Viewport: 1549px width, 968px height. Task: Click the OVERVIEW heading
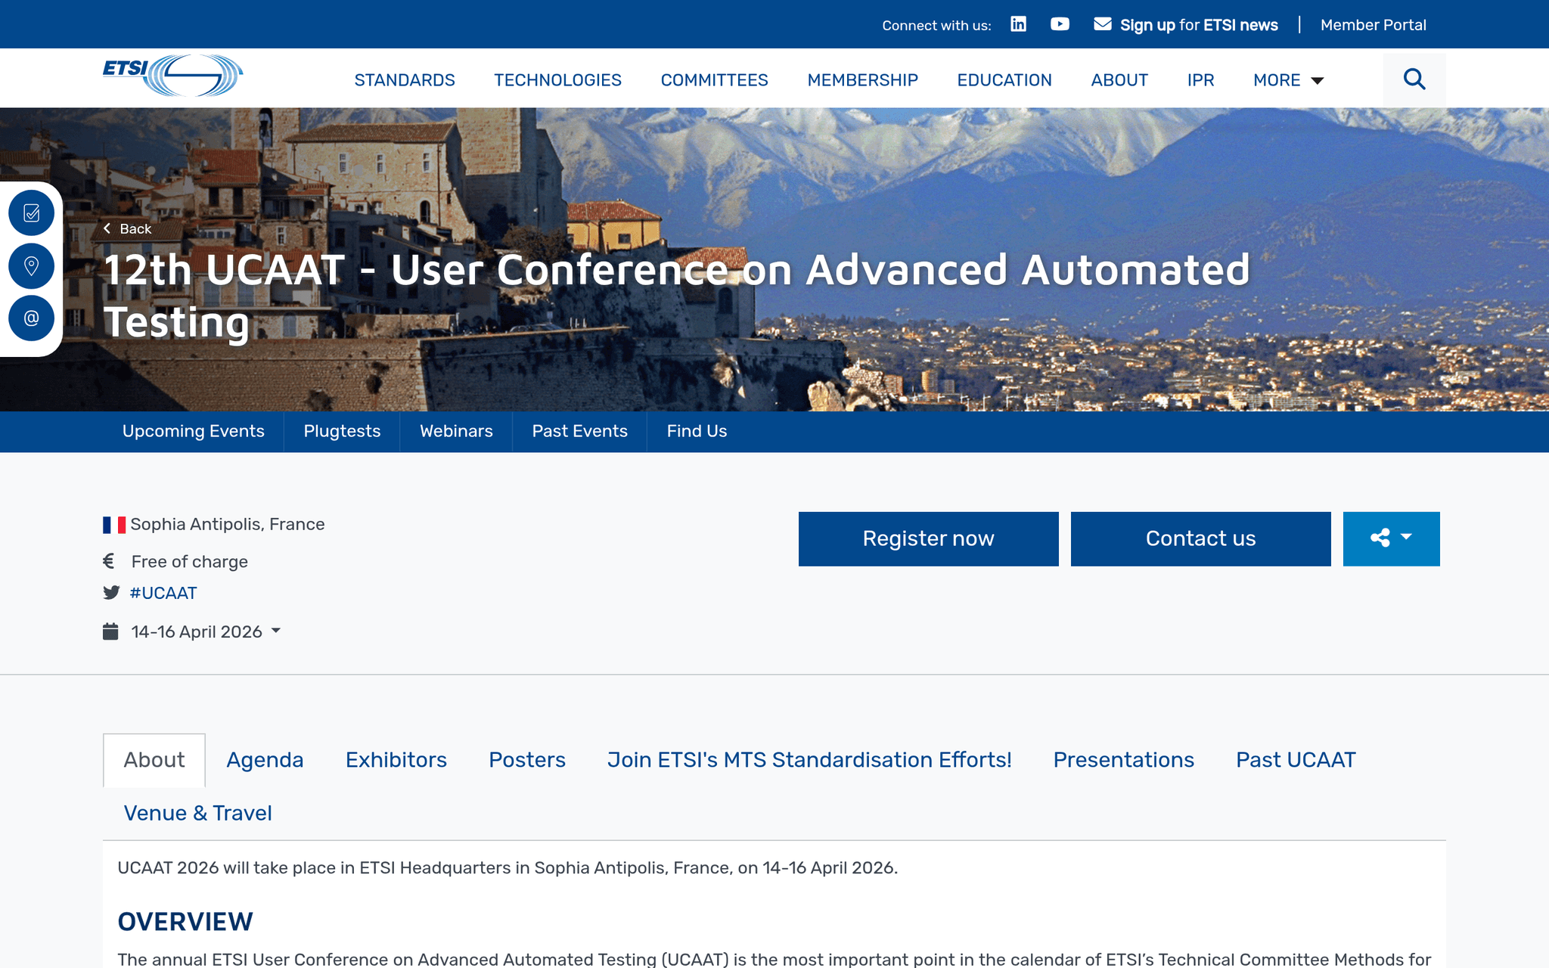click(x=185, y=922)
